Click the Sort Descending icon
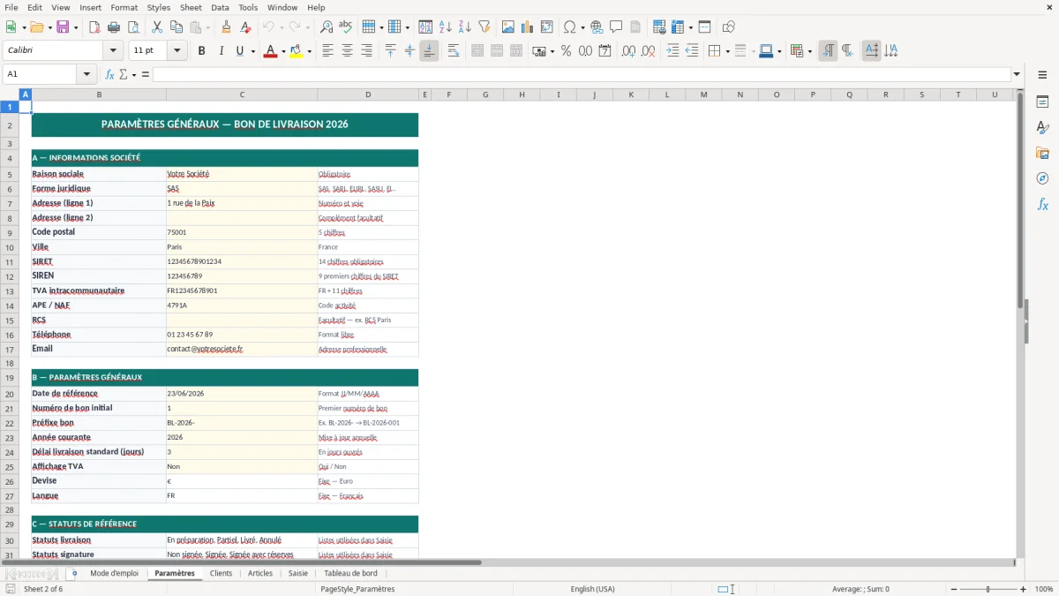The width and height of the screenshot is (1059, 596). (x=464, y=27)
